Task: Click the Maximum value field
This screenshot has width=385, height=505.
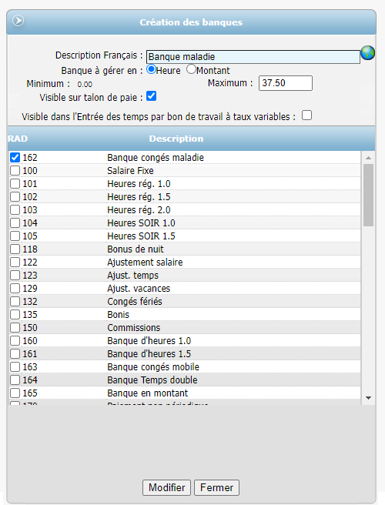Action: click(286, 83)
